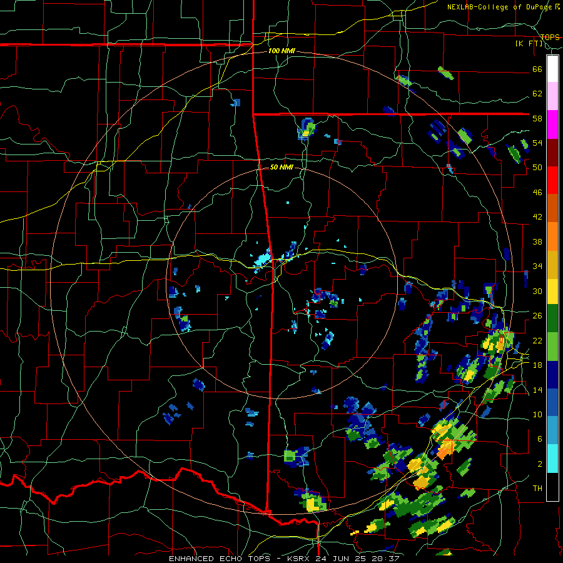This screenshot has height=563, width=563.
Task: Click the 22 legend value
Action: click(x=537, y=340)
